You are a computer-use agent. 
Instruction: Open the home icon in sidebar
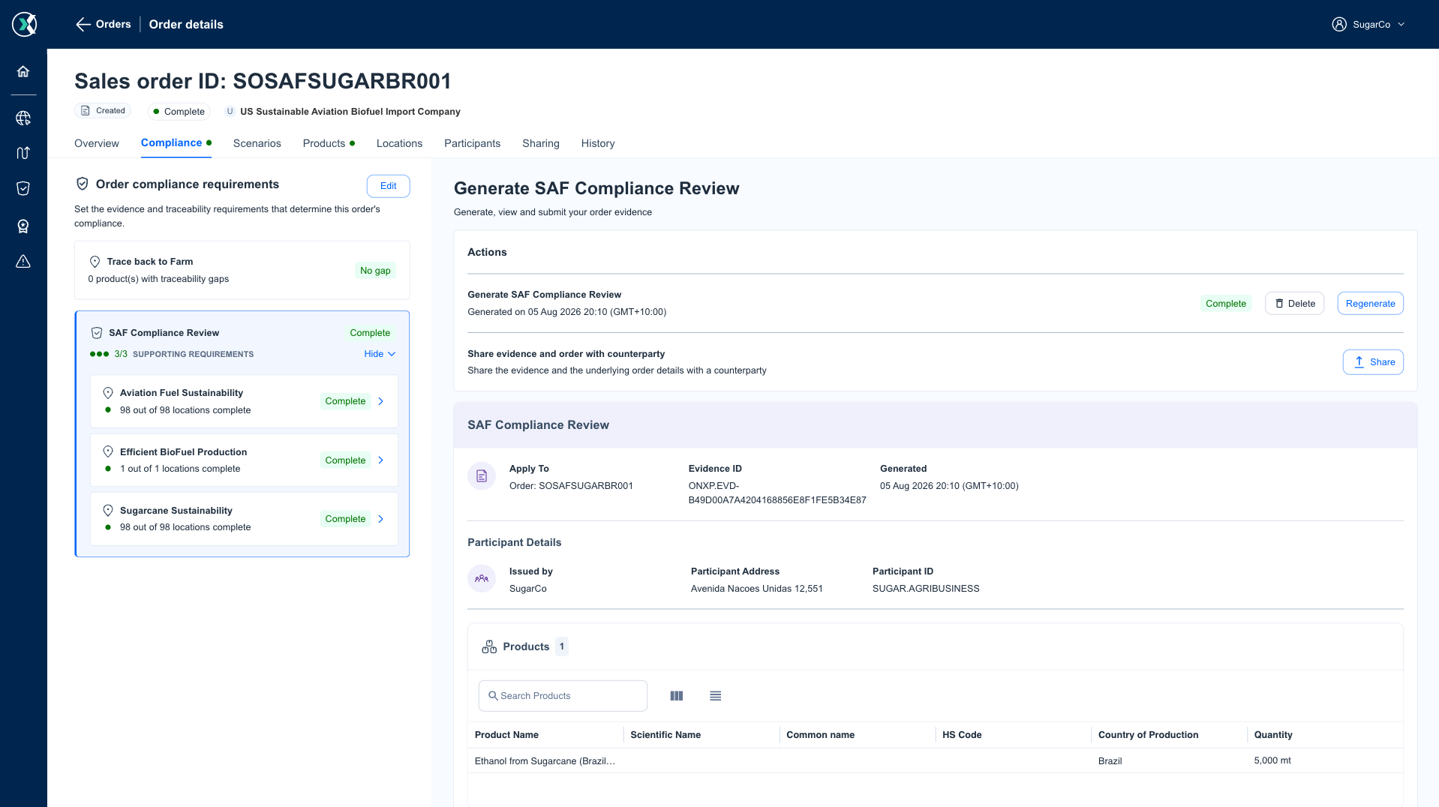23,71
